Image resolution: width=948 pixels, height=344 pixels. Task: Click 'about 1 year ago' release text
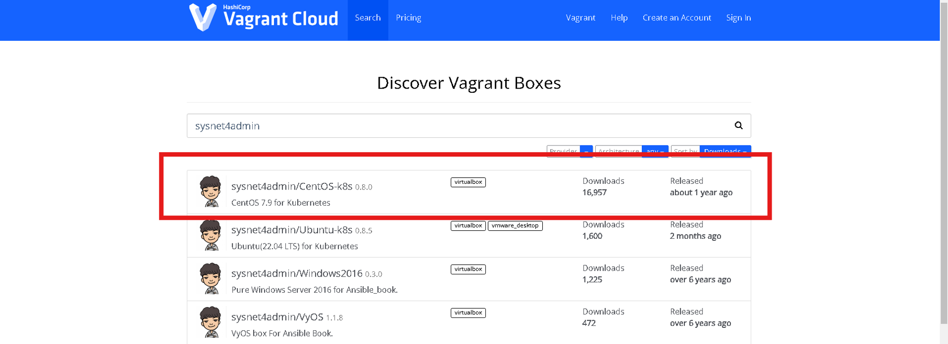pyautogui.click(x=701, y=192)
